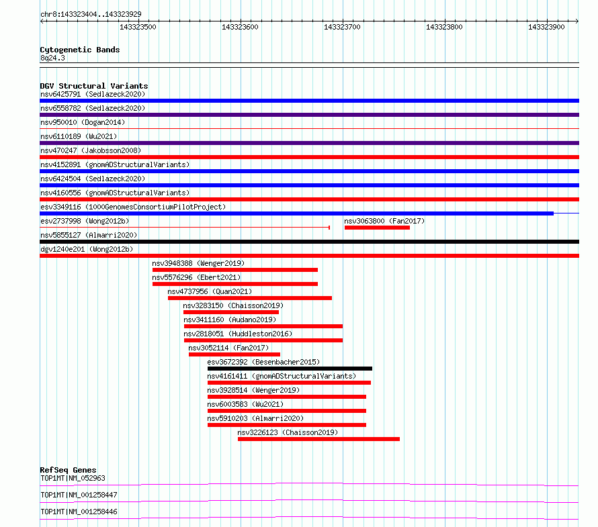Select the nsv3948388 (Wenger2019) red bar

coord(235,270)
